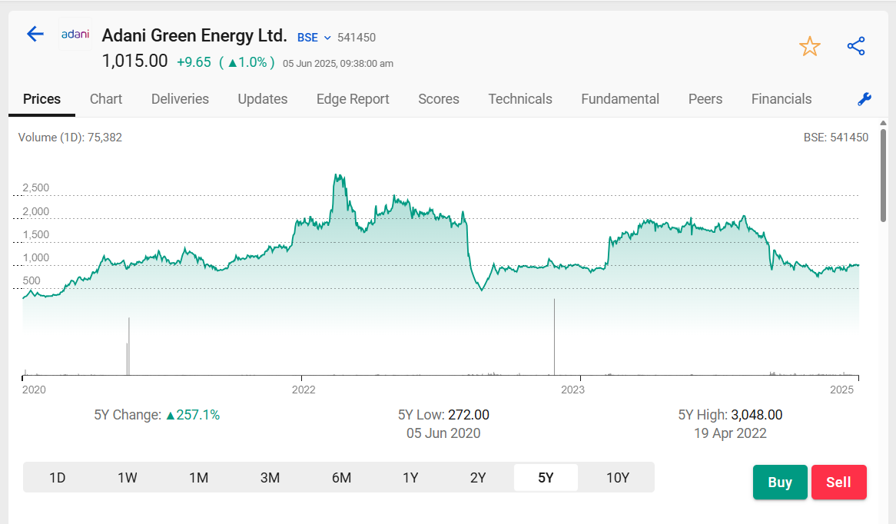Select the 1D time range
Screen dimensions: 896x524
click(57, 477)
